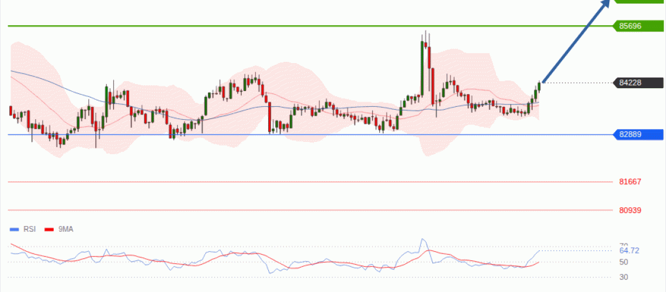
Task: Click the red 80939 support value
Action: 630,210
